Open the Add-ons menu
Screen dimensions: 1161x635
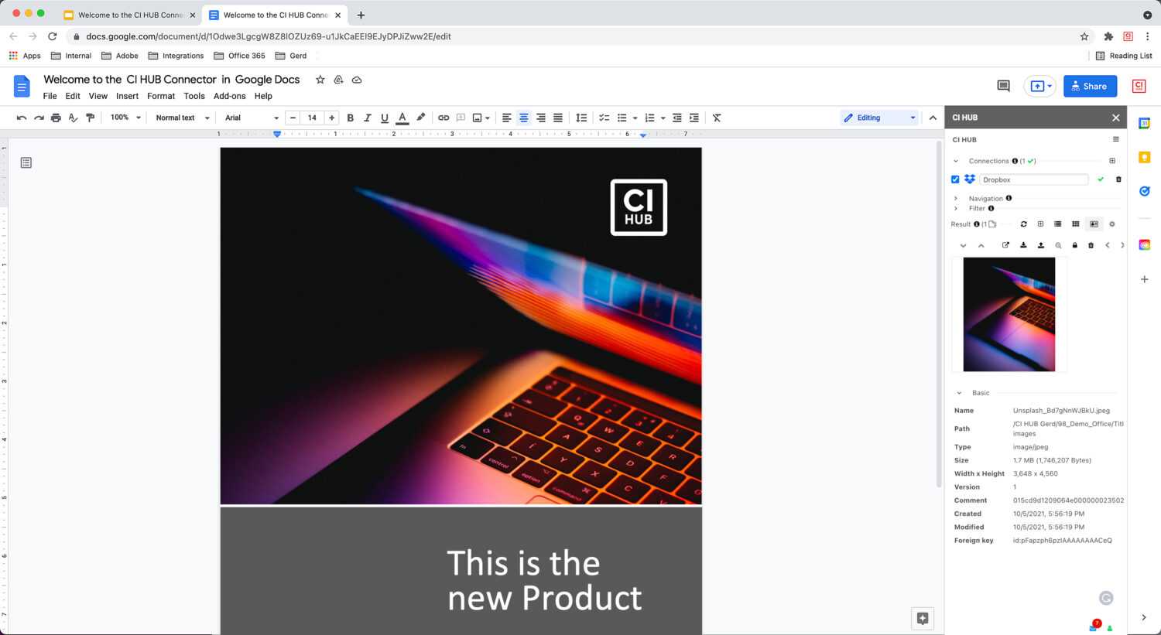click(x=229, y=96)
